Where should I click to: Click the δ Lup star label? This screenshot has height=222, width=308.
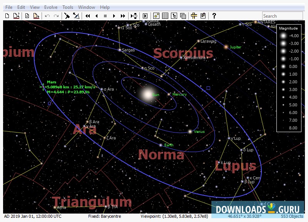click(x=248, y=150)
